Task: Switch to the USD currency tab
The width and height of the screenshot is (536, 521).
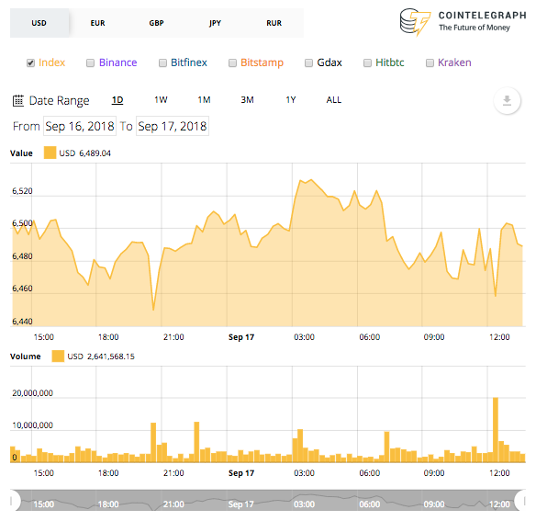Action: [39, 23]
